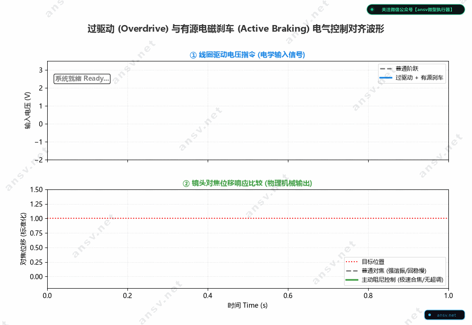Select the ① 线圈驱动电压指令 subplot title
The height and width of the screenshot is (325, 472).
click(247, 55)
